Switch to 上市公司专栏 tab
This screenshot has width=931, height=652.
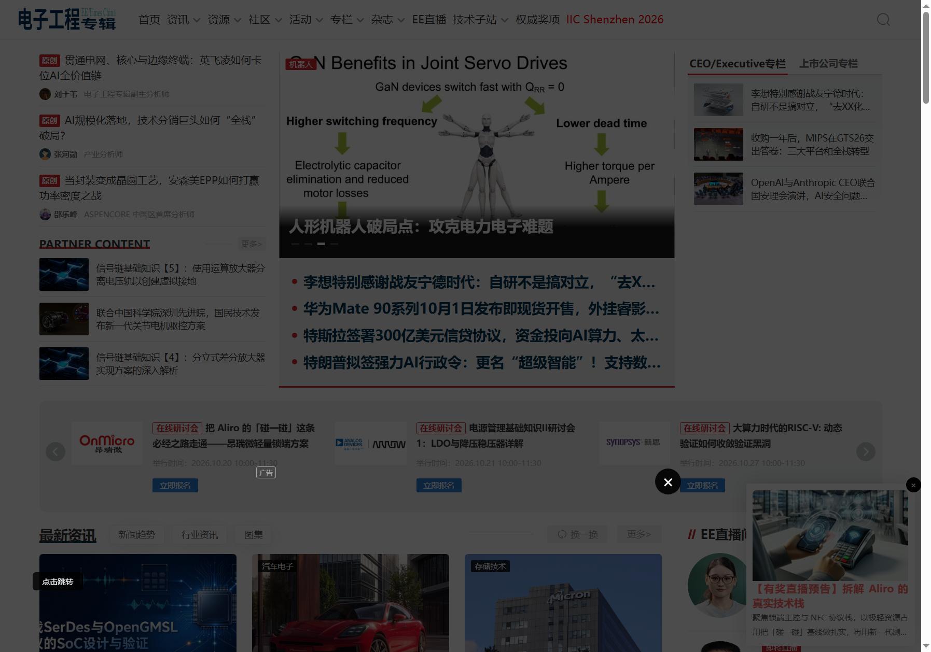[828, 64]
